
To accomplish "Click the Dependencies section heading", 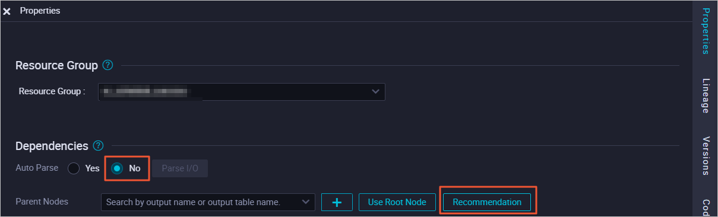I will 52,146.
